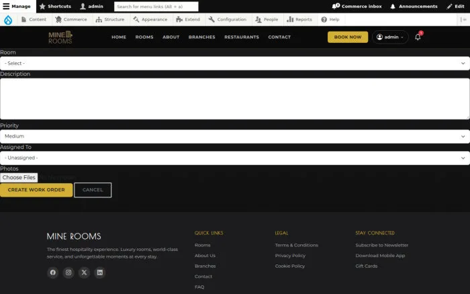Click the Shortcuts star icon

[42, 6]
